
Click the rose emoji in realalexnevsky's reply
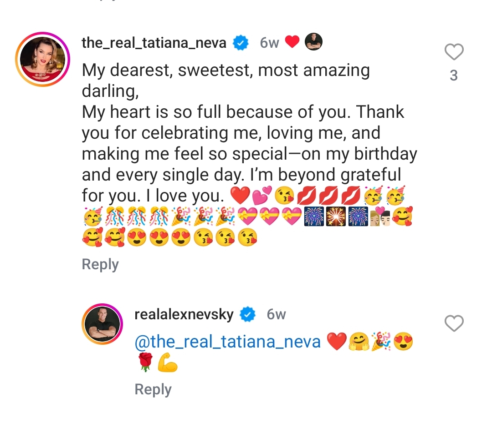pyautogui.click(x=145, y=363)
